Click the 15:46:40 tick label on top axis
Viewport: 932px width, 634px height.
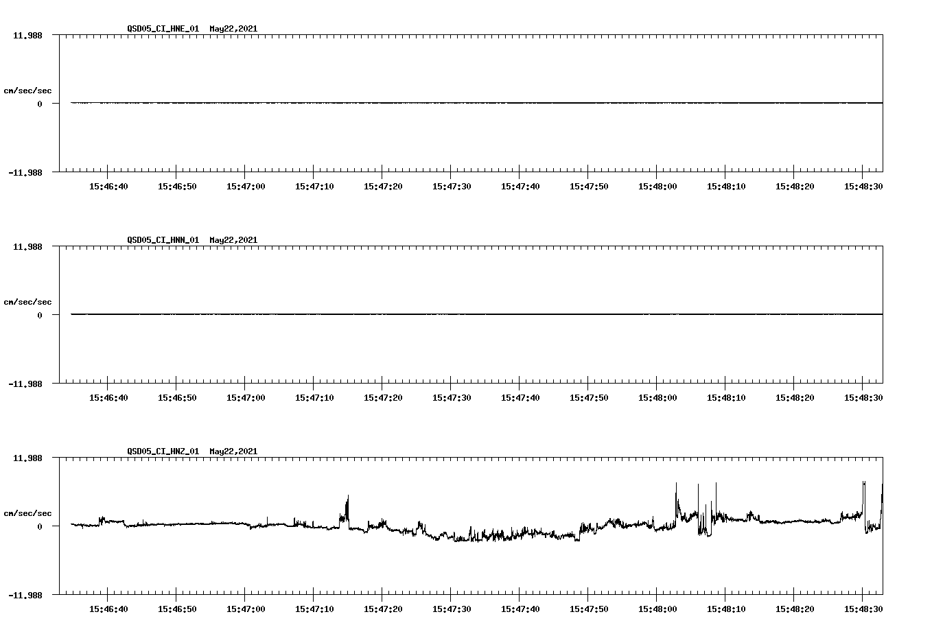(110, 185)
